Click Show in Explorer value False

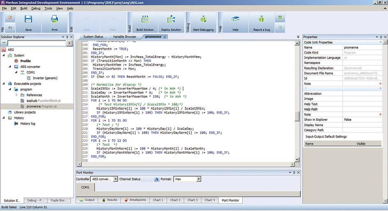point(362,120)
